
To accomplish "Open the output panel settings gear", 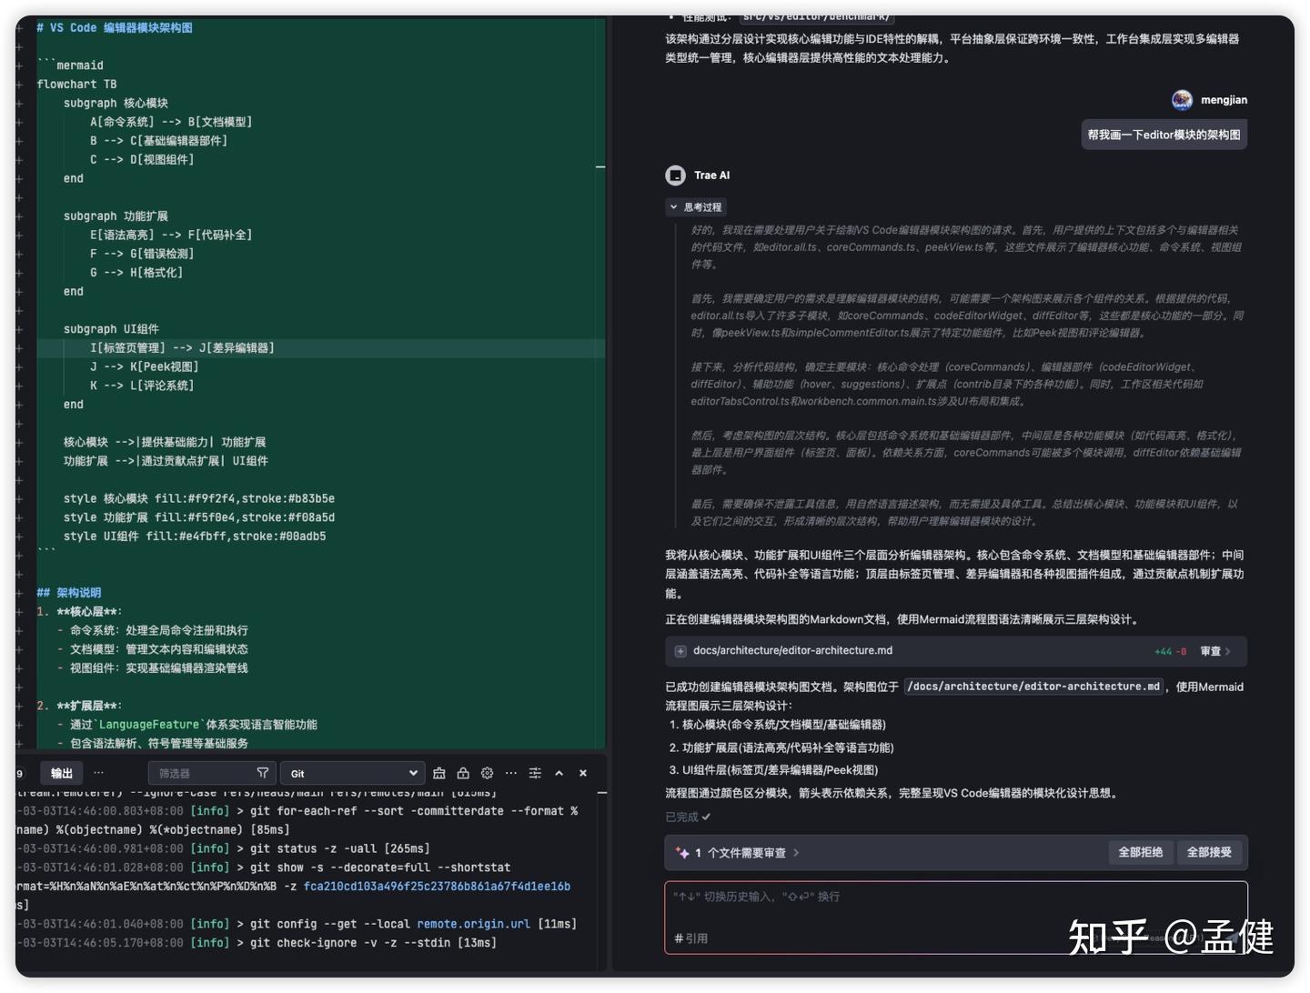I will (x=487, y=773).
